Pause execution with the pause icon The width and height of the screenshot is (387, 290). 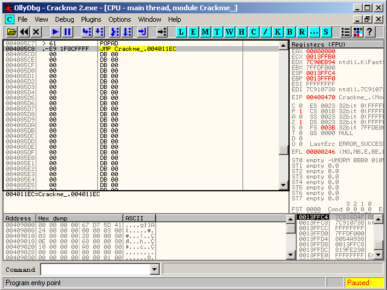coord(67,32)
